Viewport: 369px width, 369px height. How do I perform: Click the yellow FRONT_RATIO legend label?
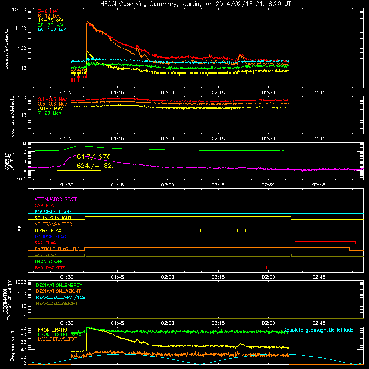53,330
